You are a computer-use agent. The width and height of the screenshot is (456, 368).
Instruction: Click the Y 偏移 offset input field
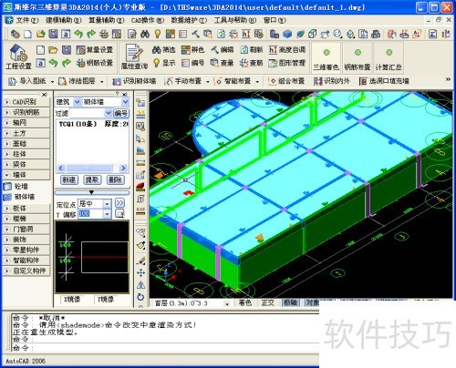[90, 214]
